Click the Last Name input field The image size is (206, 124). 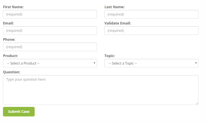click(151, 14)
